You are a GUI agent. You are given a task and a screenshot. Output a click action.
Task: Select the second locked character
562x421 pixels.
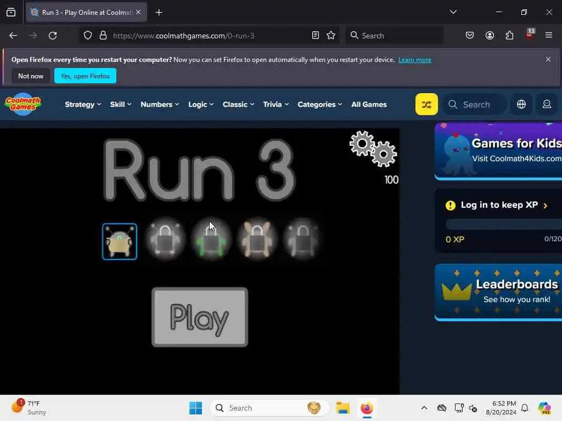[x=165, y=239]
